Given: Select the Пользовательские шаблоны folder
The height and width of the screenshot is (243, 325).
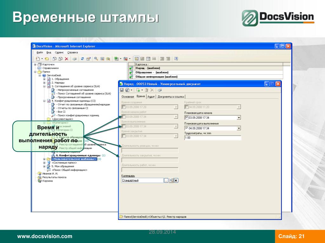Looking at the screenshot, I should (74, 159).
